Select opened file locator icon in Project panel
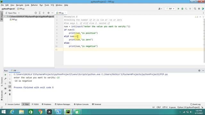Image resolution: width=205 pixels, height=115 pixels. point(36,13)
